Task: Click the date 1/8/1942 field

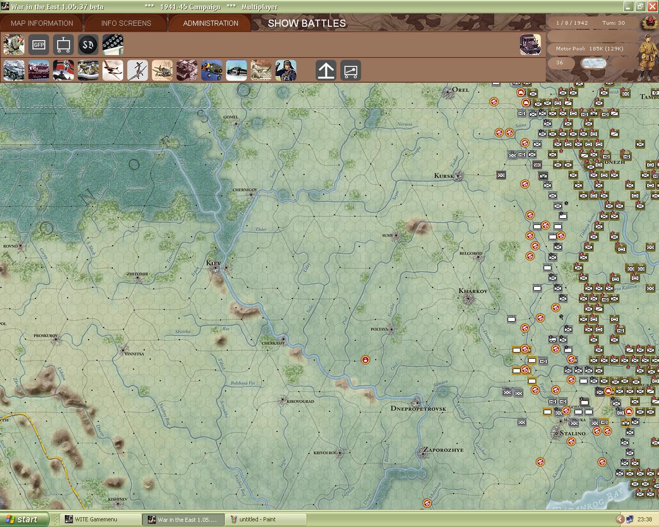Action: pyautogui.click(x=572, y=23)
